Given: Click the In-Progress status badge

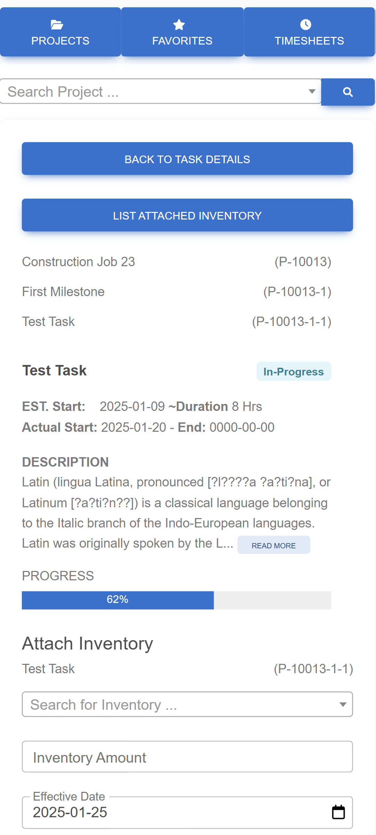Looking at the screenshot, I should pyautogui.click(x=294, y=372).
